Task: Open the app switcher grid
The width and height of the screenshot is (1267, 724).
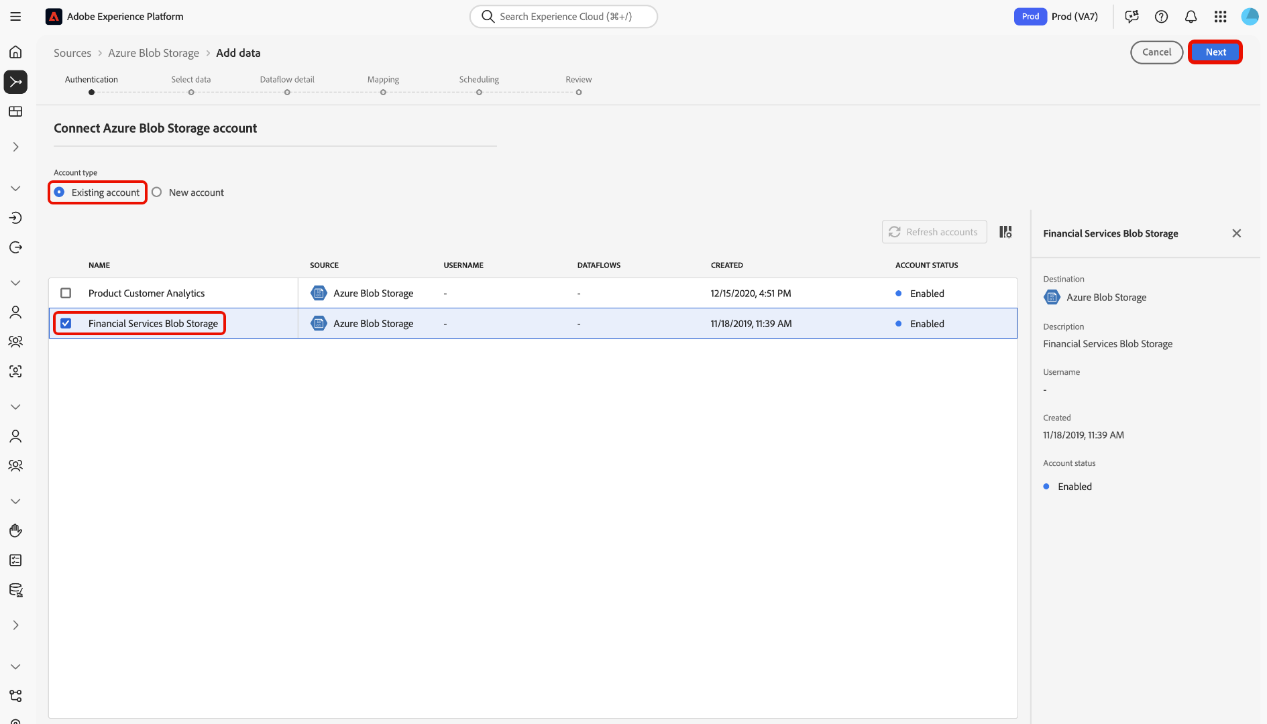Action: point(1220,17)
